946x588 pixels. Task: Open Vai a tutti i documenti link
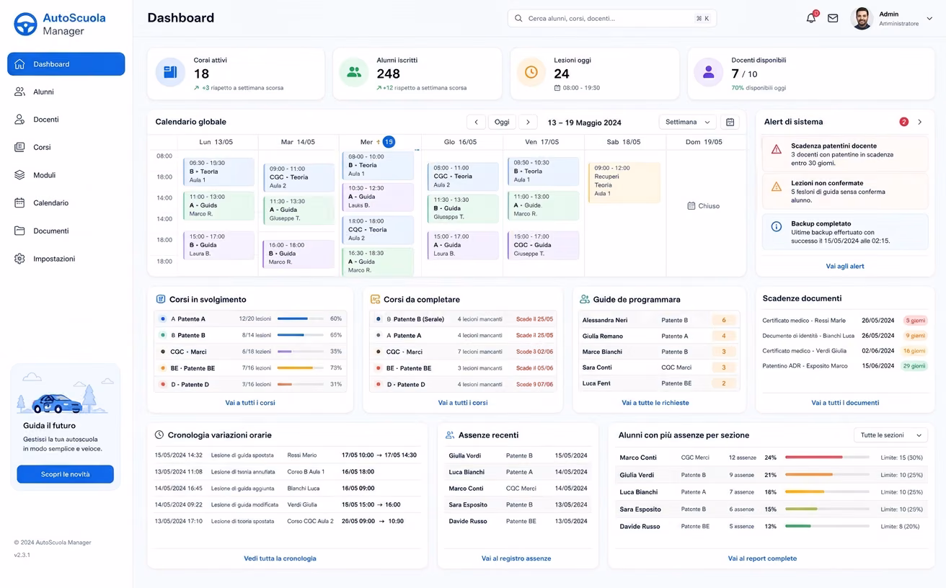coord(845,403)
